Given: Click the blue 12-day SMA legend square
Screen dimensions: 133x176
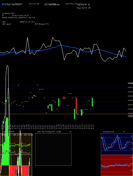Looking at the screenshot, I should (3, 5).
